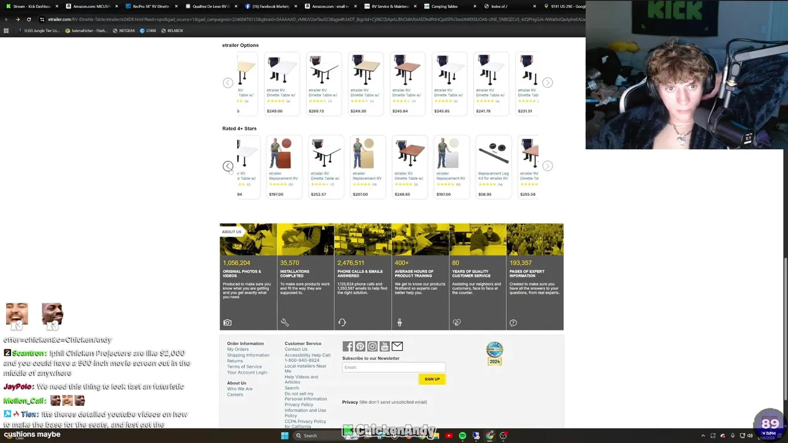Open YouTube app in the taskbar
Viewport: 788px width, 443px height.
pyautogui.click(x=449, y=436)
